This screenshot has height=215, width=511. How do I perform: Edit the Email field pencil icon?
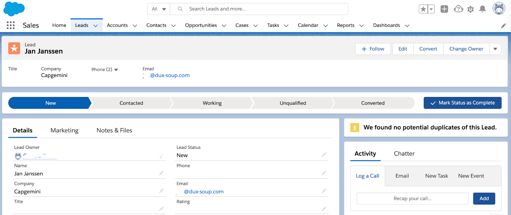point(324,191)
